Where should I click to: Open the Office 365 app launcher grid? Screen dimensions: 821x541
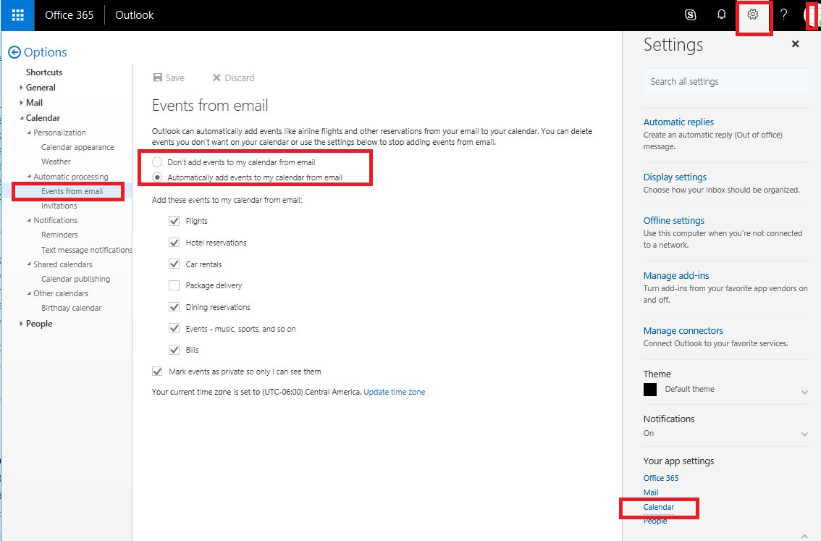(x=18, y=15)
